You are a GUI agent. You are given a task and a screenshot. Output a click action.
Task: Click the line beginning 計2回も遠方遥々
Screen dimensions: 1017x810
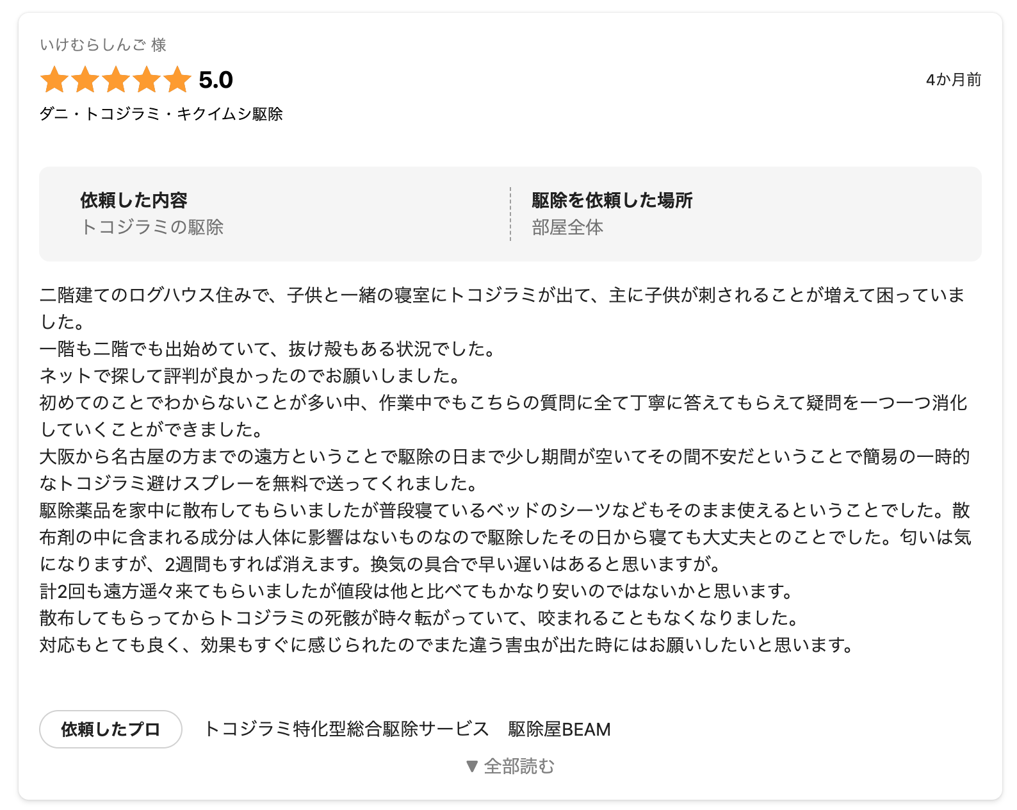coord(417,591)
